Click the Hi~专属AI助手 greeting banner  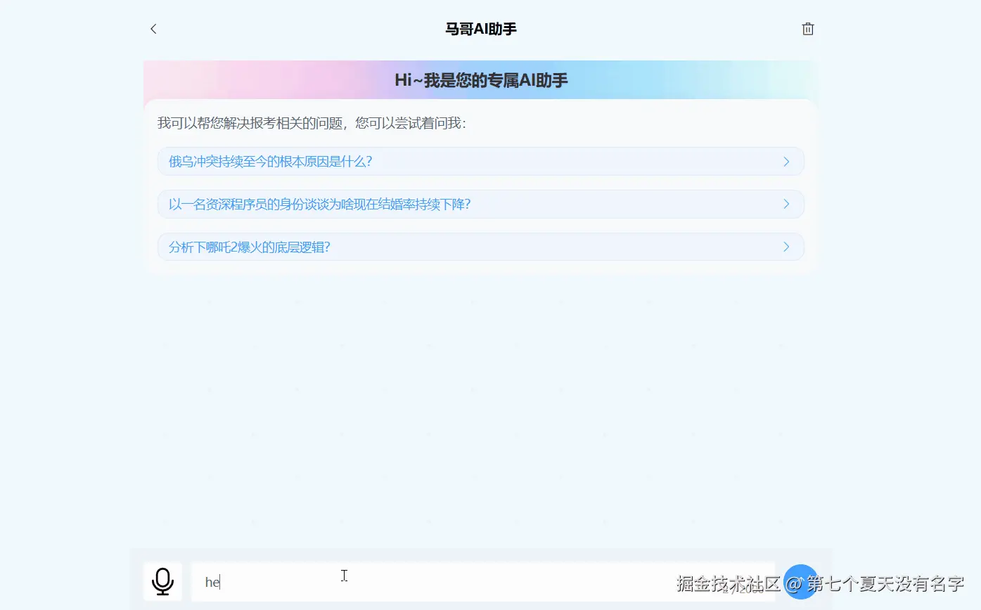tap(480, 80)
